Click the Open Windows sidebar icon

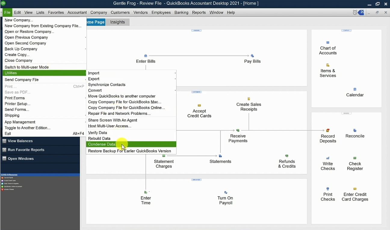tap(4, 158)
